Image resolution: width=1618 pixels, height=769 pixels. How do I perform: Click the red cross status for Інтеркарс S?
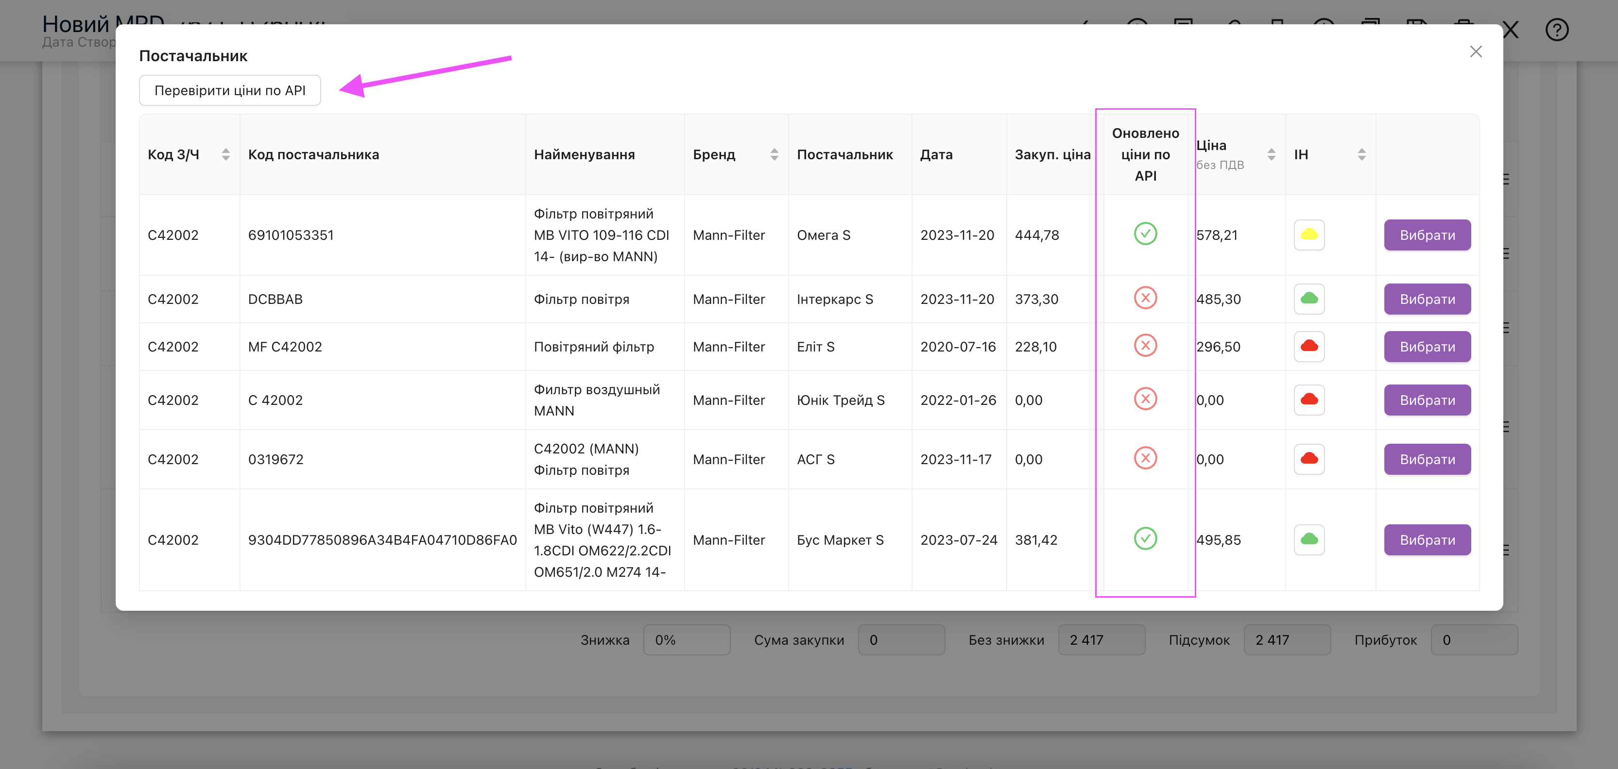click(x=1145, y=298)
